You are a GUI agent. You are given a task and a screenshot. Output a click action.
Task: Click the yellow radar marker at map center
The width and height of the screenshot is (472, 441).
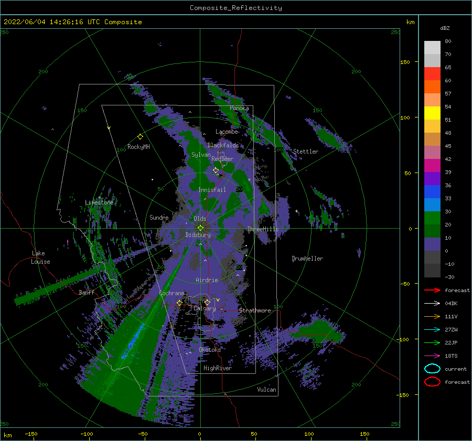200,228
